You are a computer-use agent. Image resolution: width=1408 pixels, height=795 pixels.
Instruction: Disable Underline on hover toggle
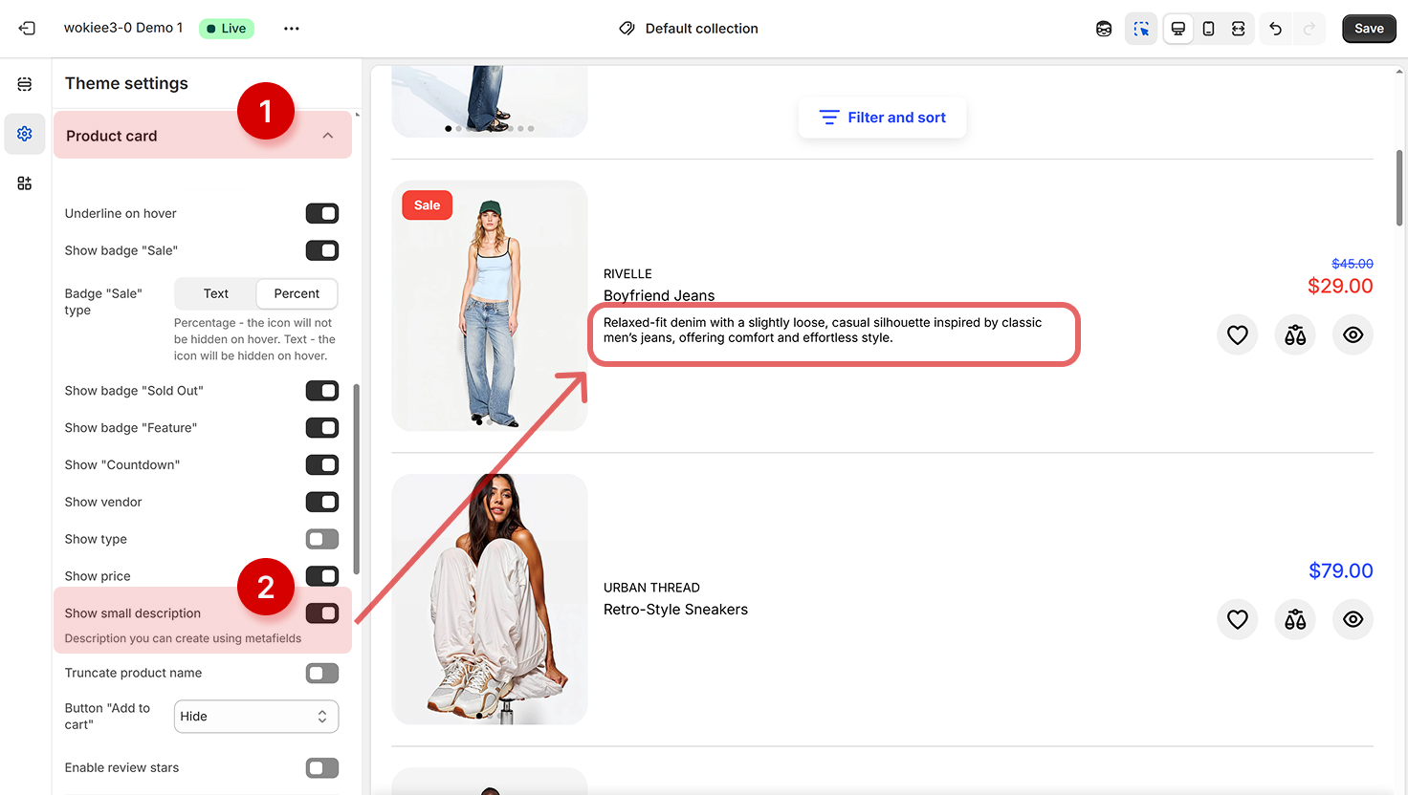point(322,213)
